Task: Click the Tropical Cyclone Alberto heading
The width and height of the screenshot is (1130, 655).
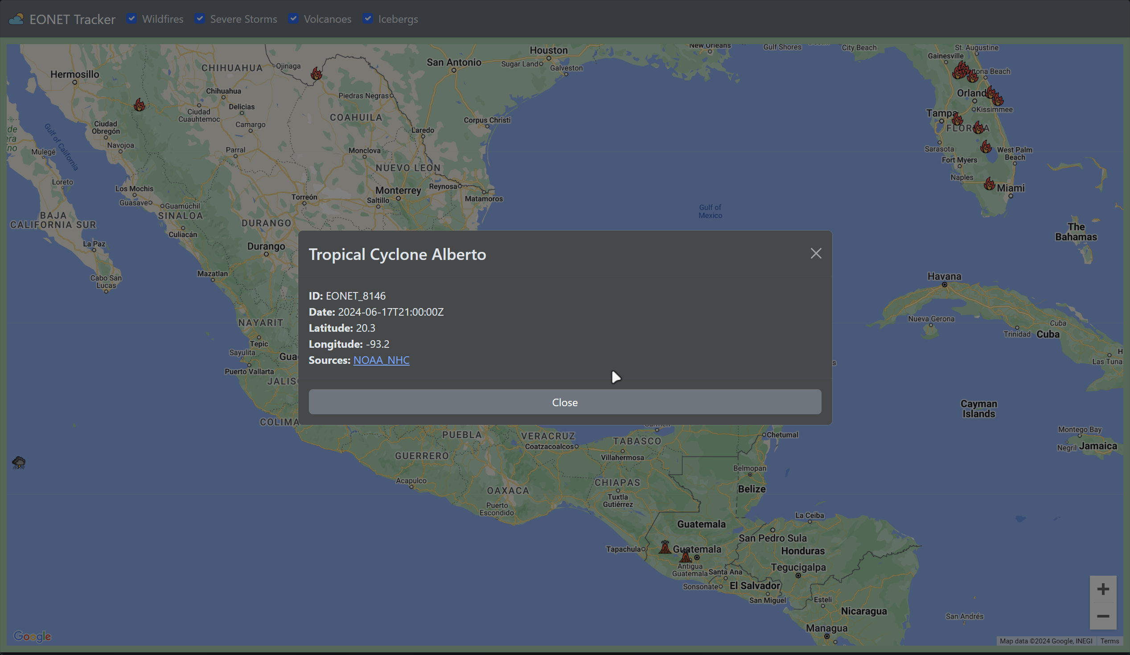Action: point(397,254)
